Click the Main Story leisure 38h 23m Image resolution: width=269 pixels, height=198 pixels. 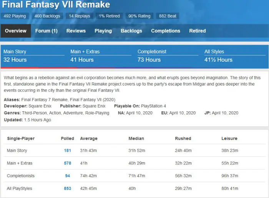coord(230,151)
